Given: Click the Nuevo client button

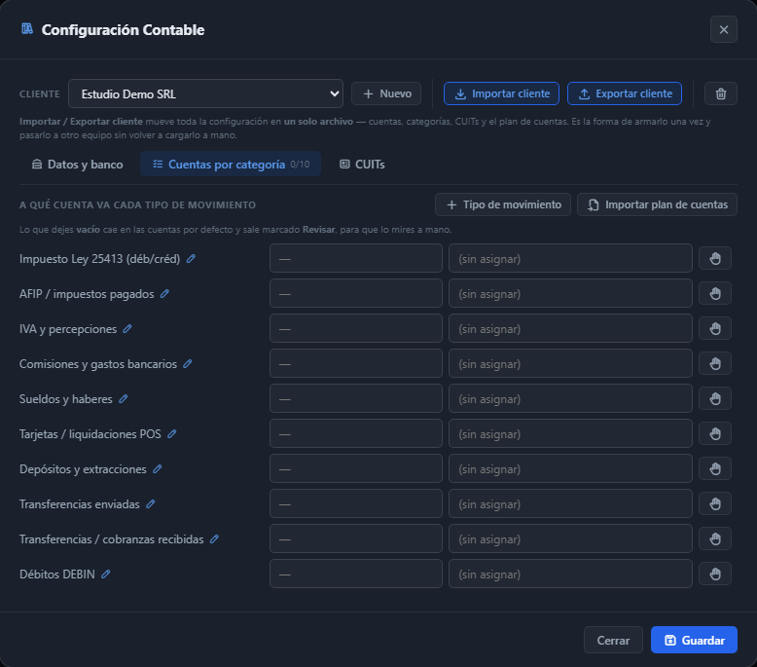Looking at the screenshot, I should click(x=386, y=93).
